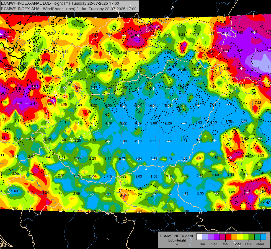Click the grid value 0.715

pos(108,177)
